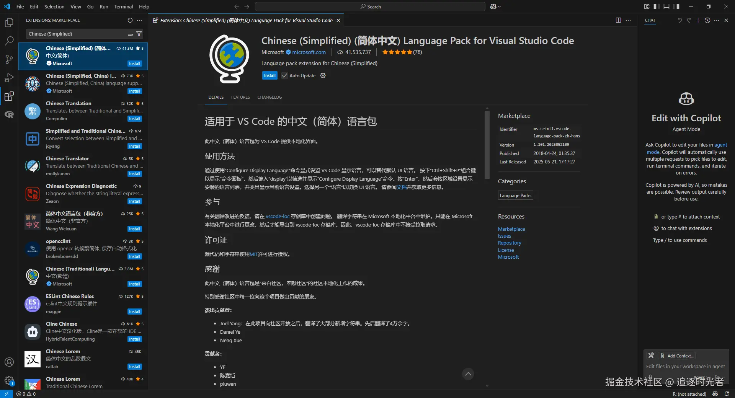Image resolution: width=735 pixels, height=398 pixels.
Task: Click Add Context button in chat
Action: coord(677,356)
